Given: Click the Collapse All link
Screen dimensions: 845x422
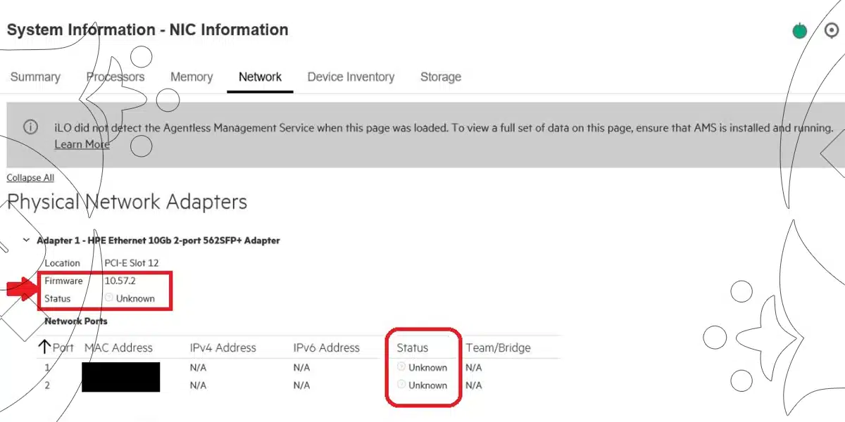Looking at the screenshot, I should click(30, 178).
